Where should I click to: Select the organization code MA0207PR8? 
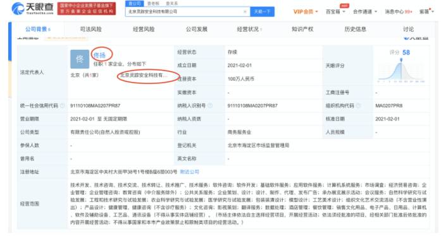pos(388,106)
